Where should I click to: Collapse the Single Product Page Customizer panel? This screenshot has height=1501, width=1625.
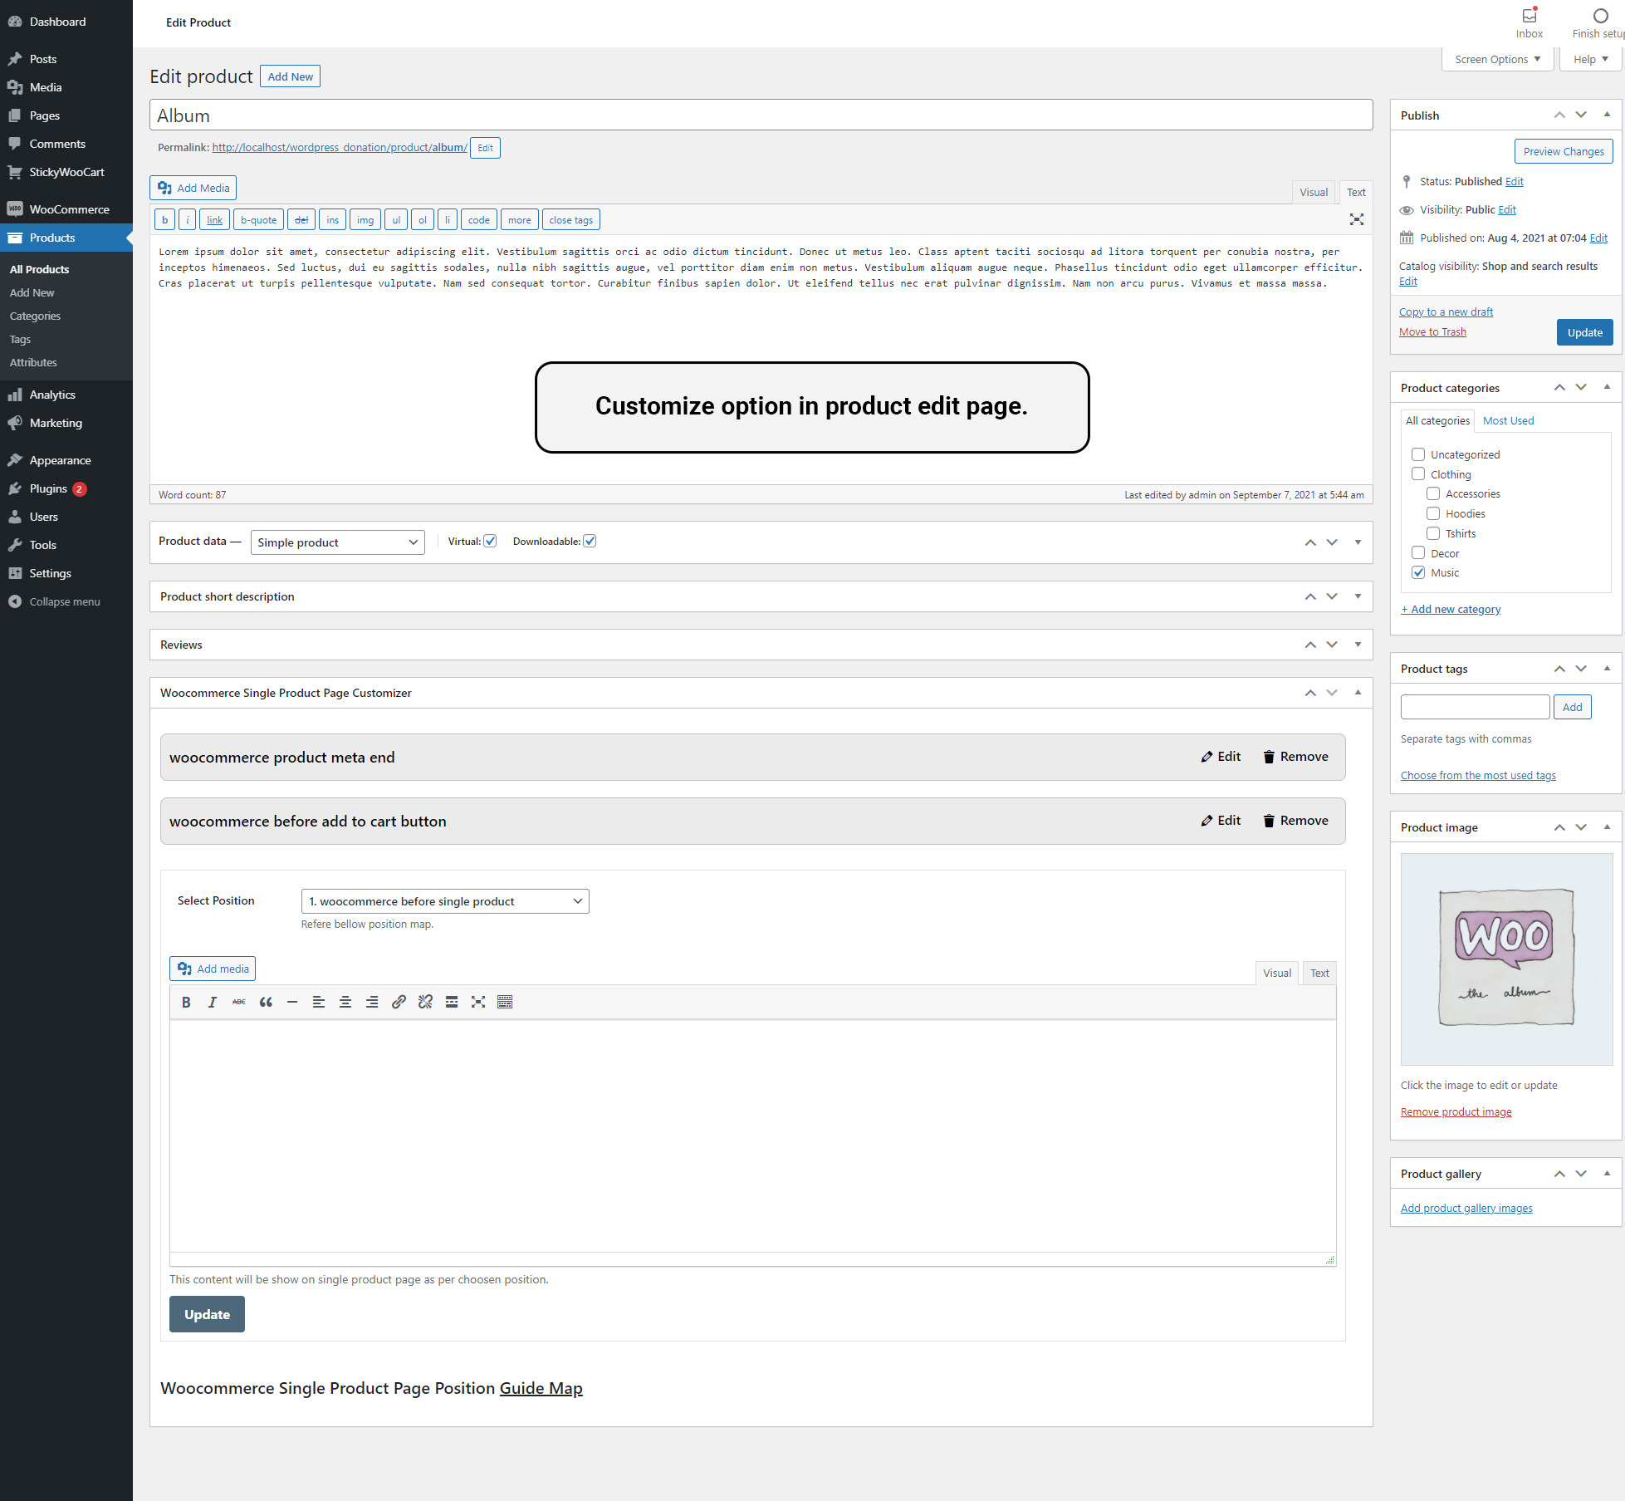1358,693
